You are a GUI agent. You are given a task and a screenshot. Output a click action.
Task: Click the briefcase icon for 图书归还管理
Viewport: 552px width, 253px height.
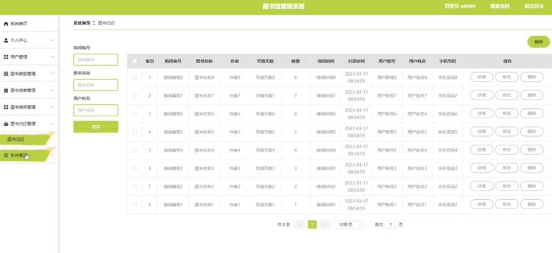(x=5, y=124)
